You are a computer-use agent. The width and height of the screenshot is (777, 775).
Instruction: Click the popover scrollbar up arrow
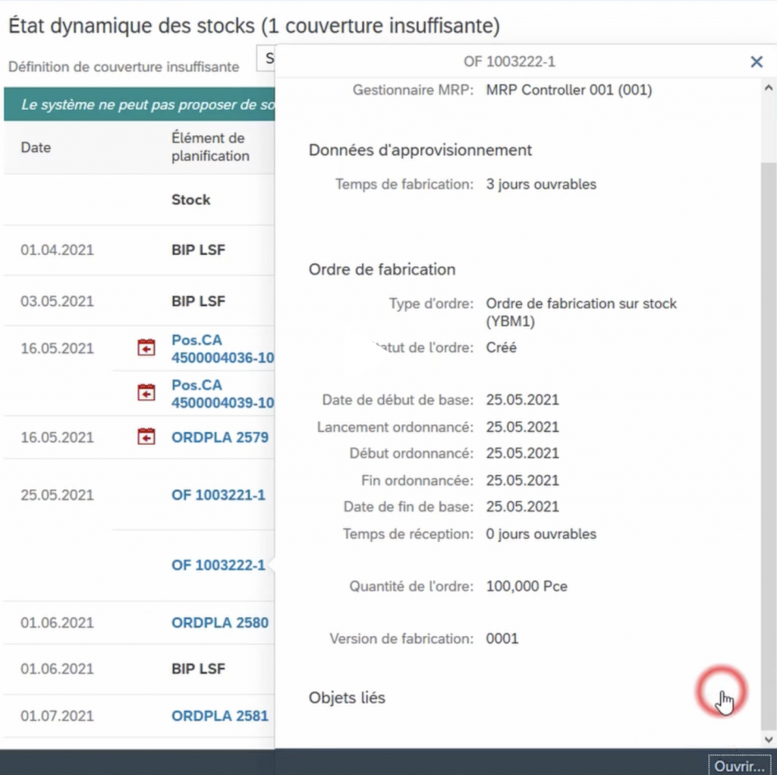coord(768,89)
